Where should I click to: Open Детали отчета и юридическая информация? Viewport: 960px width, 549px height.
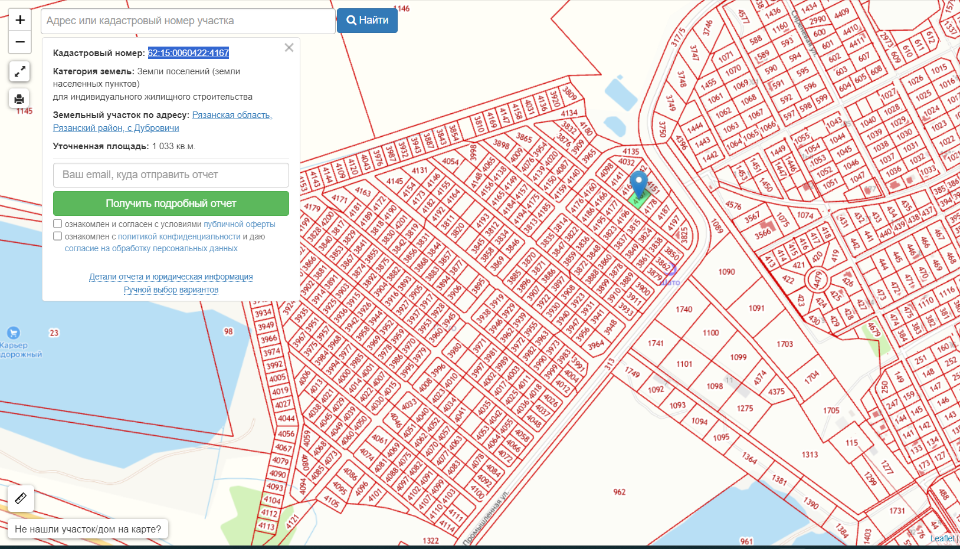(x=171, y=277)
